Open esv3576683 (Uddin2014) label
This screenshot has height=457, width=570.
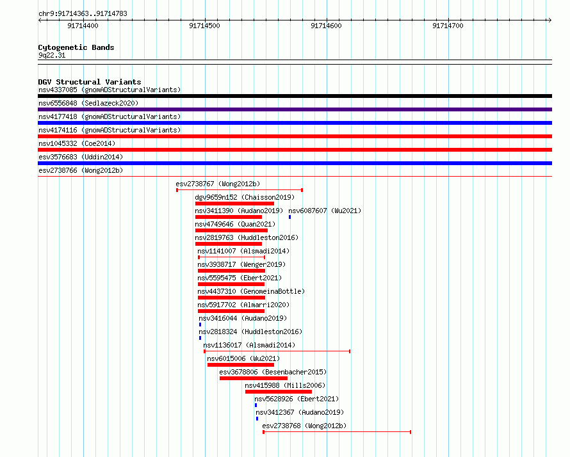tap(81, 157)
